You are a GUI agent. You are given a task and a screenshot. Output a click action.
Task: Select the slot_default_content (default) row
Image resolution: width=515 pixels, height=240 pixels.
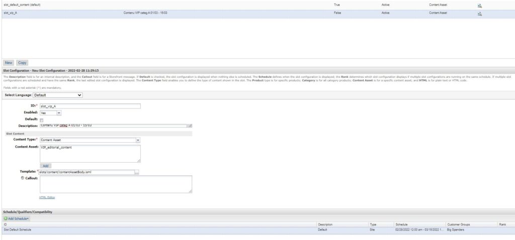tap(258, 6)
